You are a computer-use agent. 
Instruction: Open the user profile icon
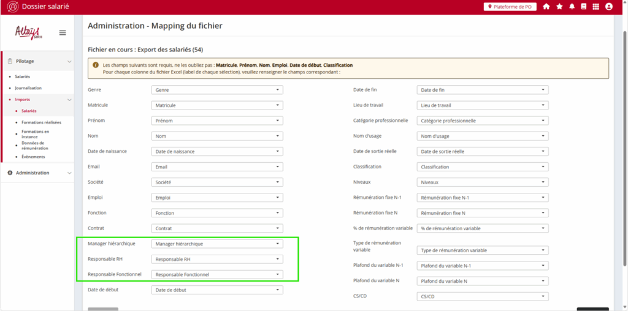pyautogui.click(x=609, y=7)
